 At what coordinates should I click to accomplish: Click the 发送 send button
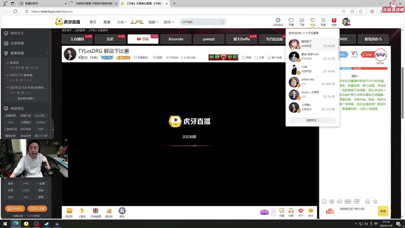coord(383,211)
